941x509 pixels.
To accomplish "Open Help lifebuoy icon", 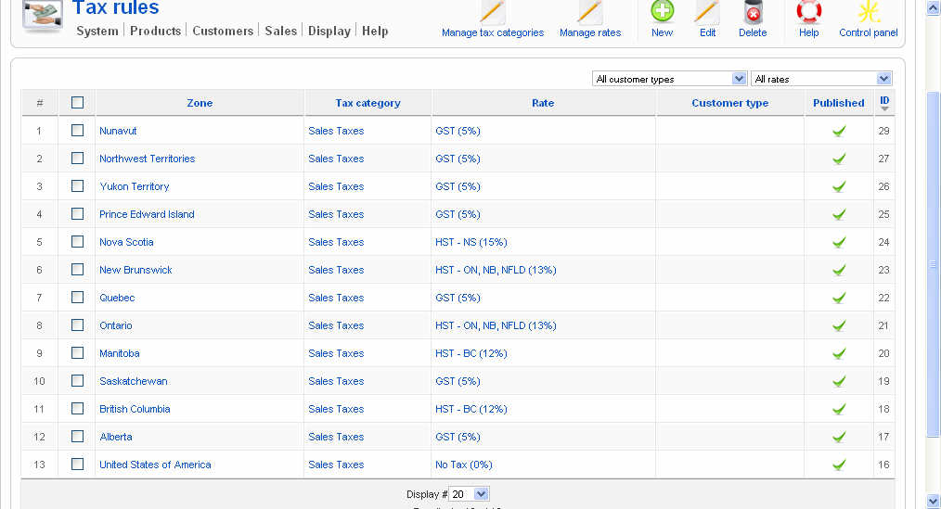I will pyautogui.click(x=808, y=13).
